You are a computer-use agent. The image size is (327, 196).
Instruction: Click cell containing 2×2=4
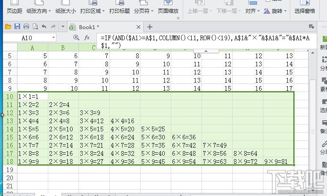tap(64, 105)
